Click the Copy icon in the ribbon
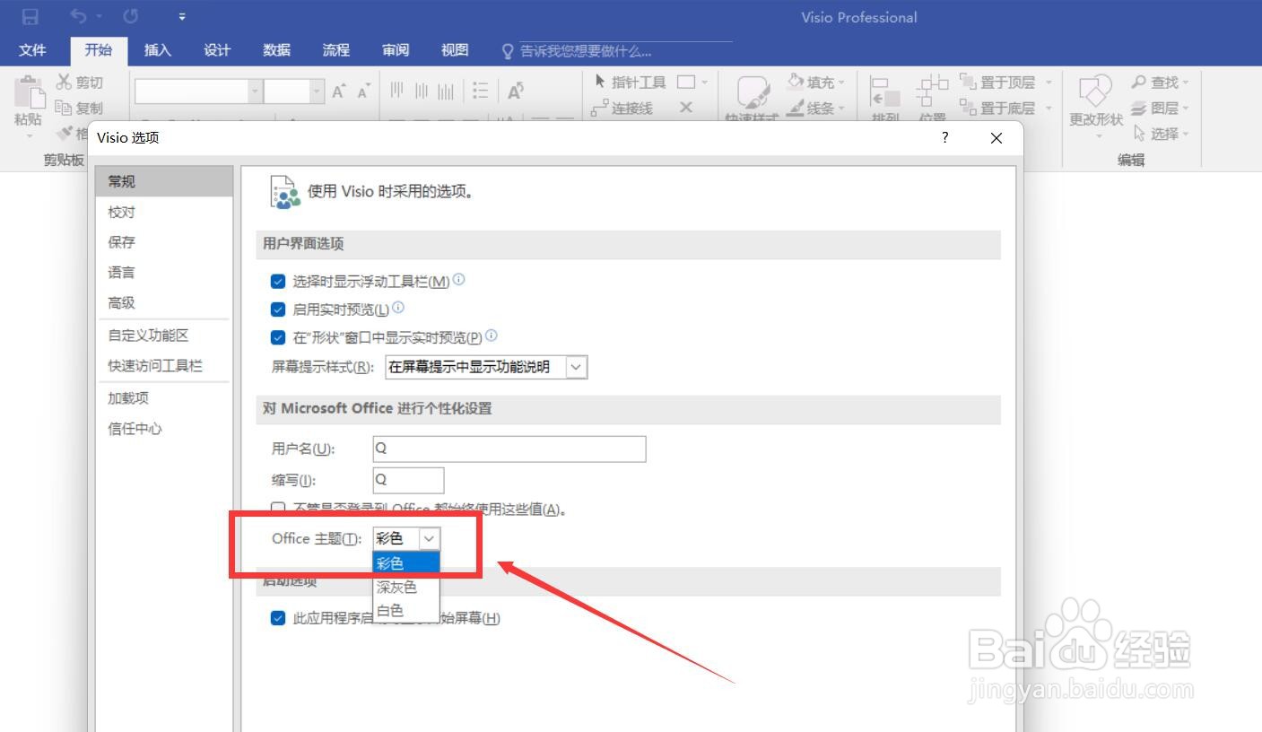The image size is (1262, 732). [x=64, y=108]
